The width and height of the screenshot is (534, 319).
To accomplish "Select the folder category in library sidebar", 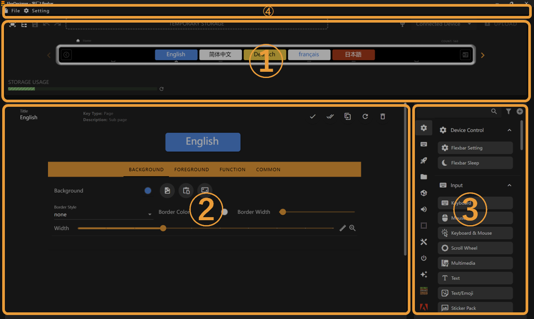I will [x=424, y=177].
